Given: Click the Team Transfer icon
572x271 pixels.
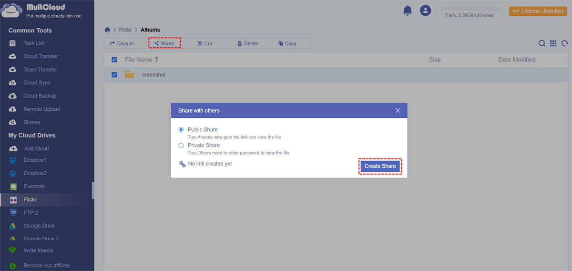Looking at the screenshot, I should coord(13,70).
